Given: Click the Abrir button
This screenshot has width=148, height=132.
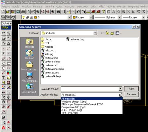Looking at the screenshot, I should (x=131, y=89).
